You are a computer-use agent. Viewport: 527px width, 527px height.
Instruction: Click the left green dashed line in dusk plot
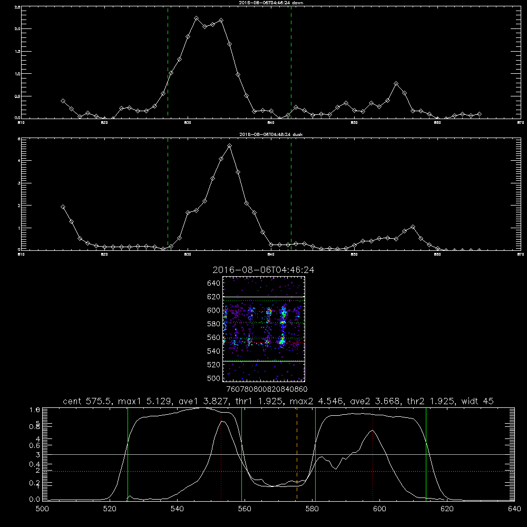pos(168,194)
